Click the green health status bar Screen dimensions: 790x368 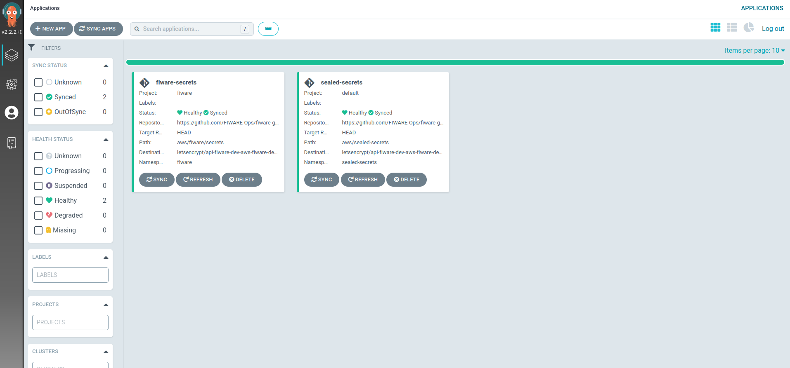455,62
